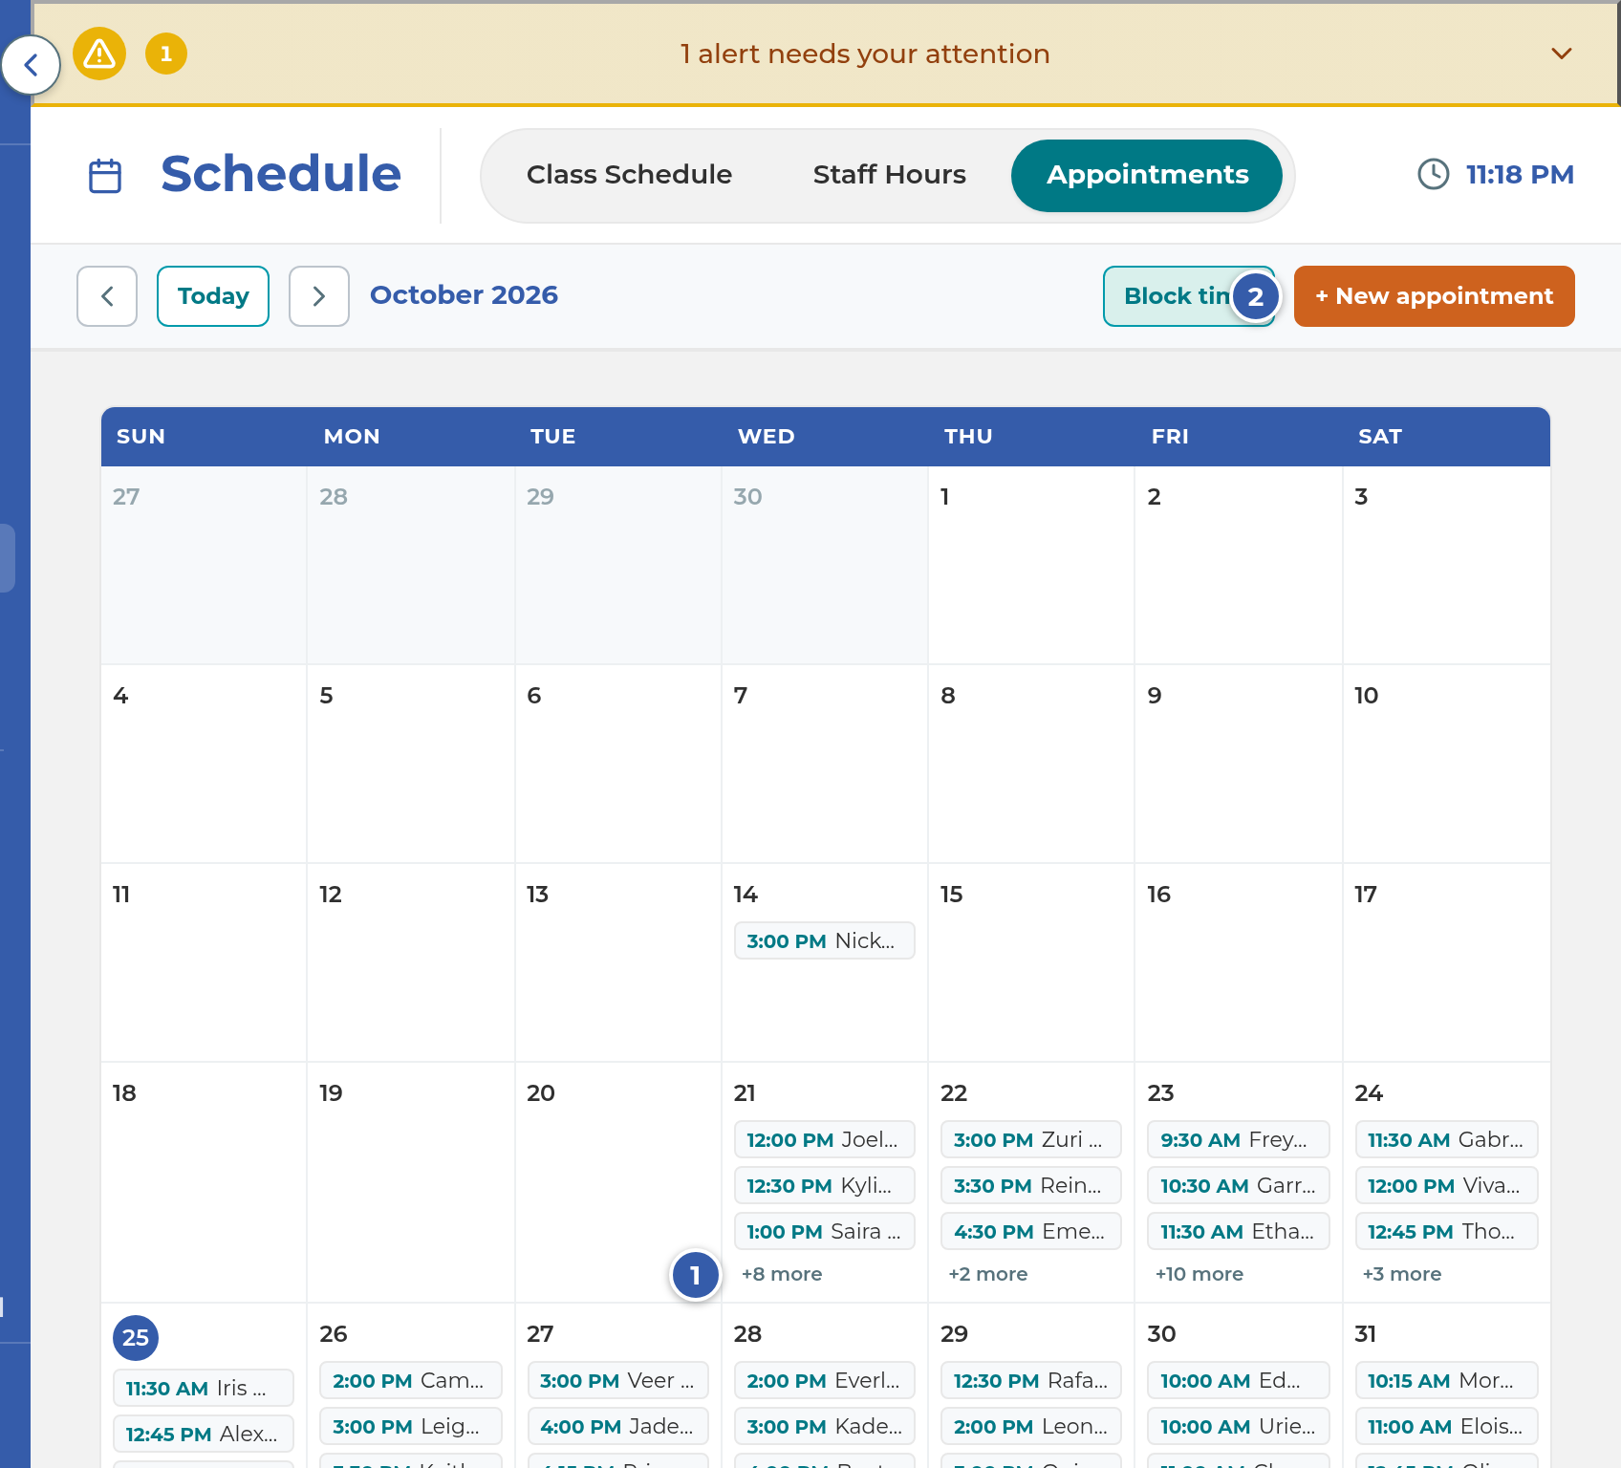Jump to Today in the calendar
Image resolution: width=1621 pixels, height=1468 pixels.
[213, 296]
